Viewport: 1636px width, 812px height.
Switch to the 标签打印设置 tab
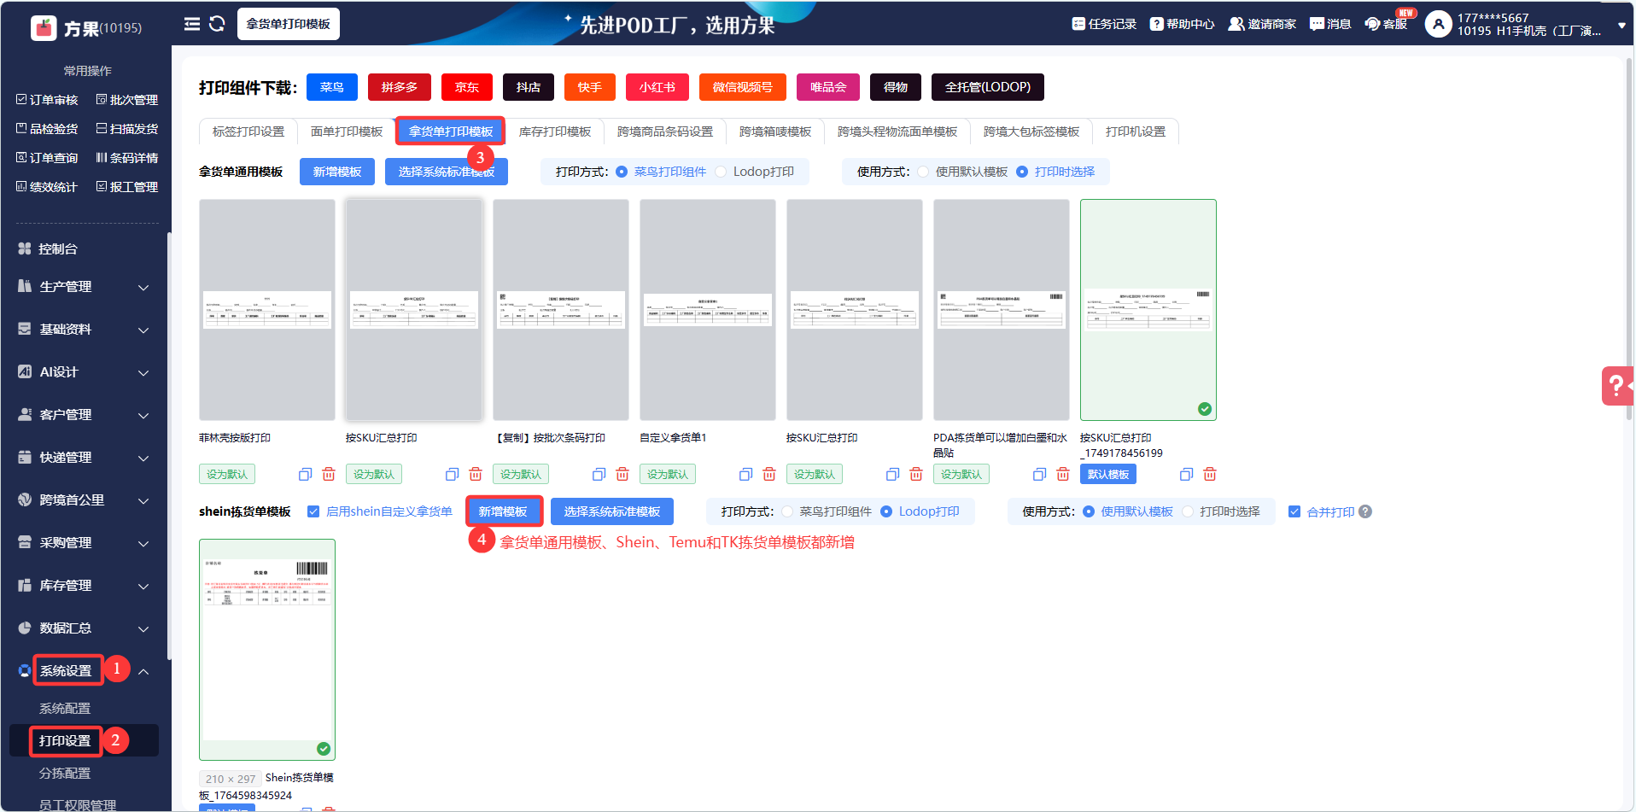coord(248,131)
